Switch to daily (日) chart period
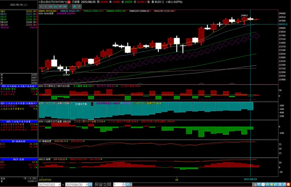 click(70, 7)
